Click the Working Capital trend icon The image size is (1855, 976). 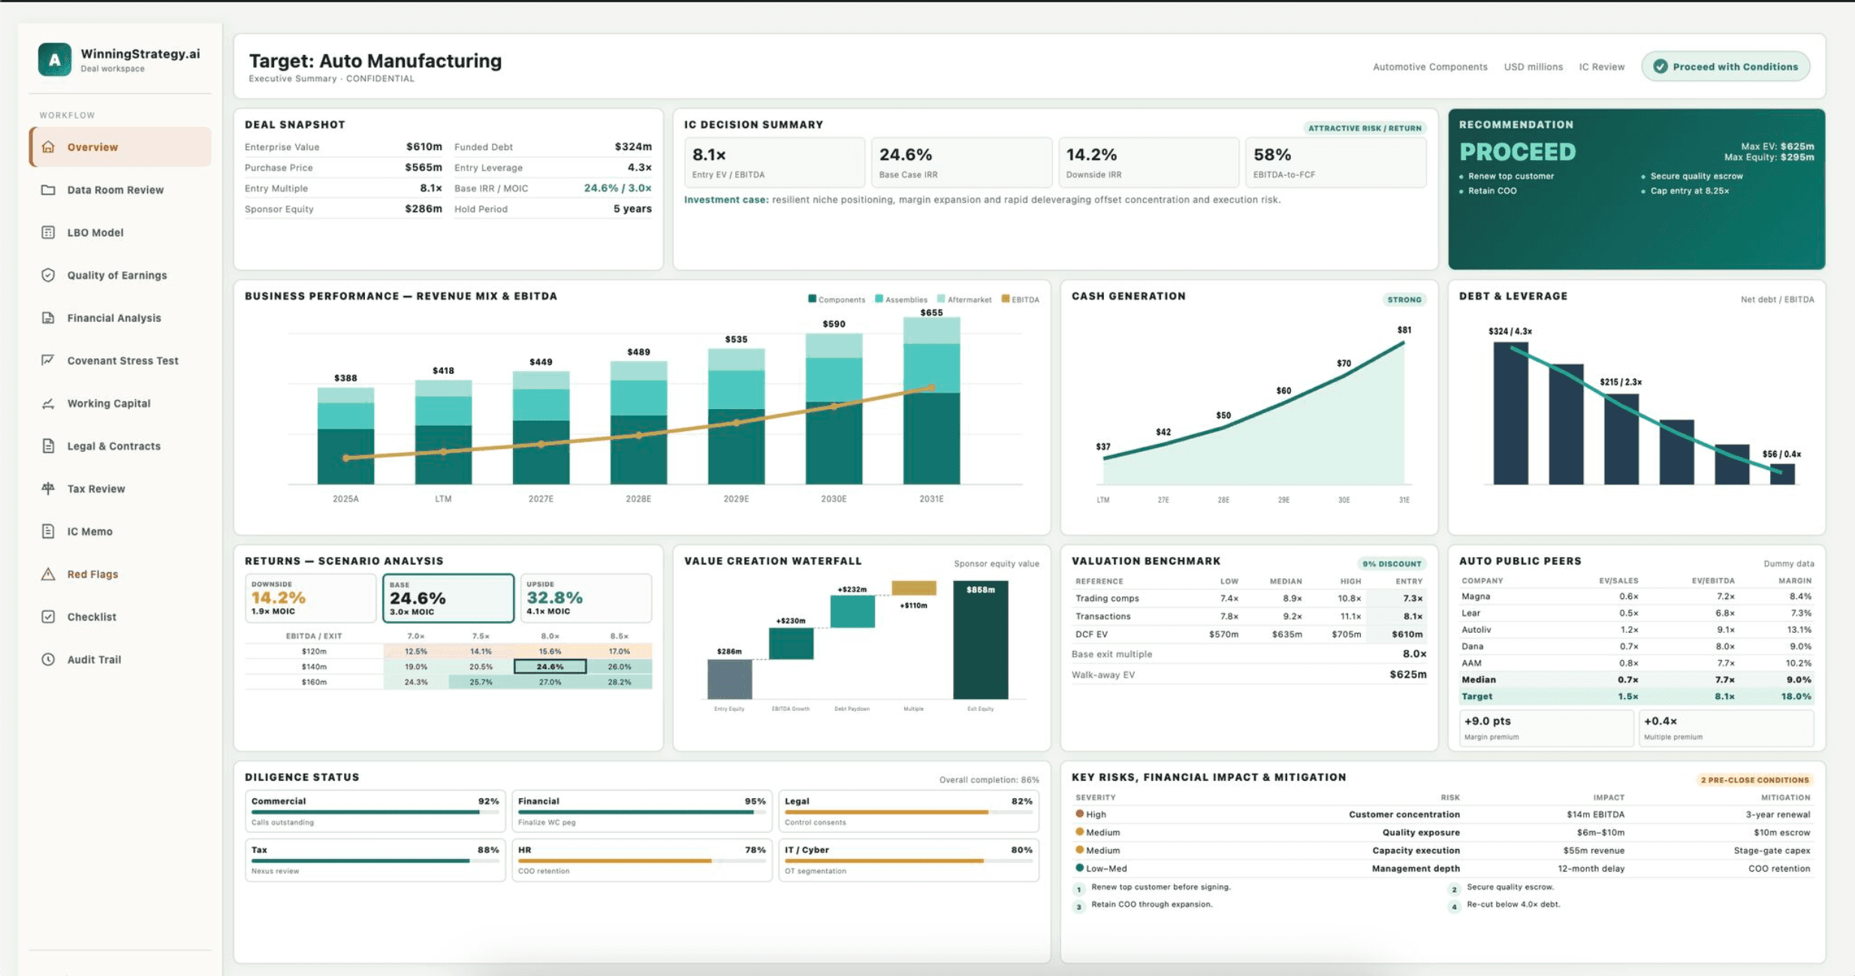click(48, 403)
